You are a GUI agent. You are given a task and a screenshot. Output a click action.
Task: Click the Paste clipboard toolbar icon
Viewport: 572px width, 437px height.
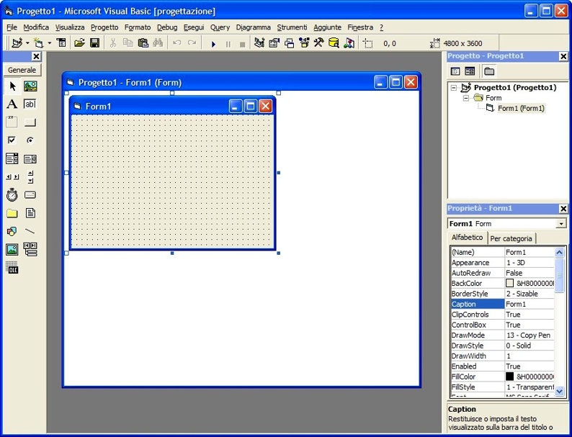tap(143, 43)
